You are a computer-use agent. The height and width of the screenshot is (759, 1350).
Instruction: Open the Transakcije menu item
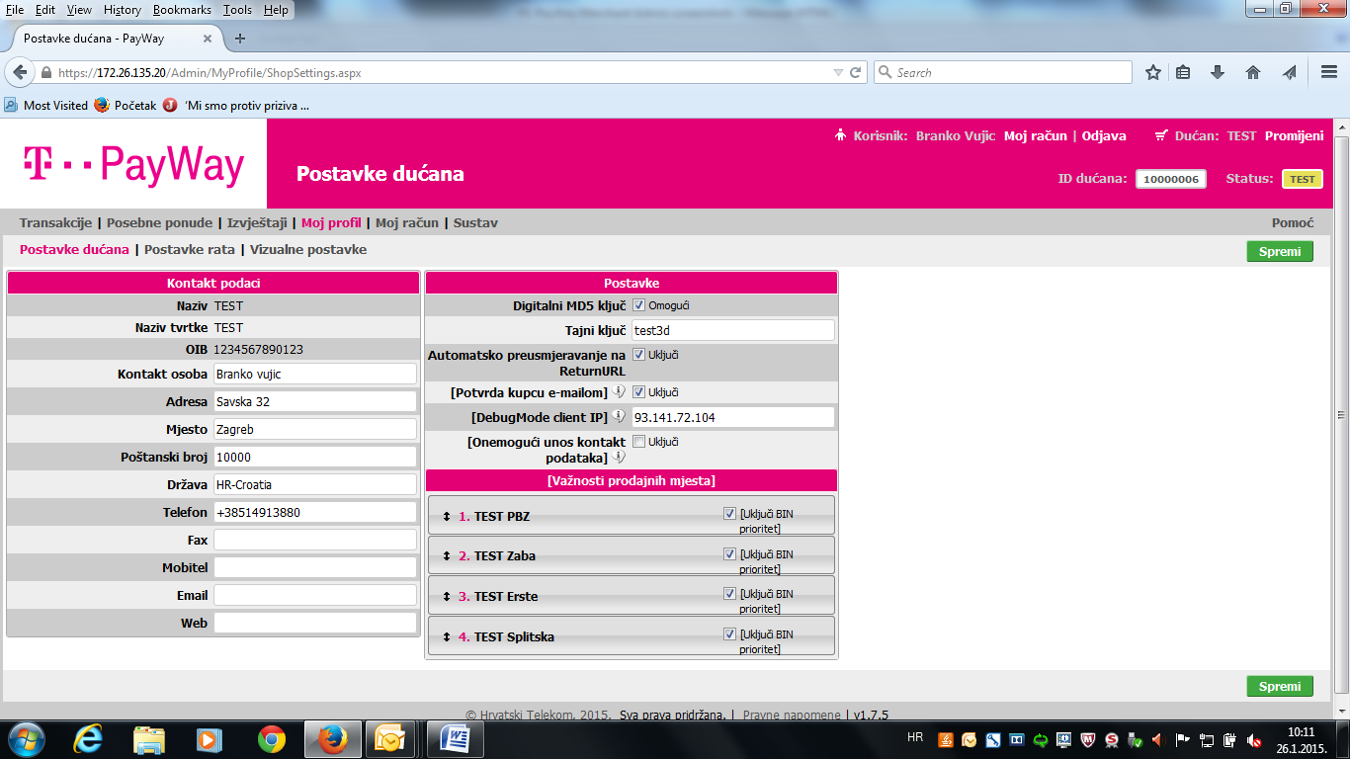[55, 222]
